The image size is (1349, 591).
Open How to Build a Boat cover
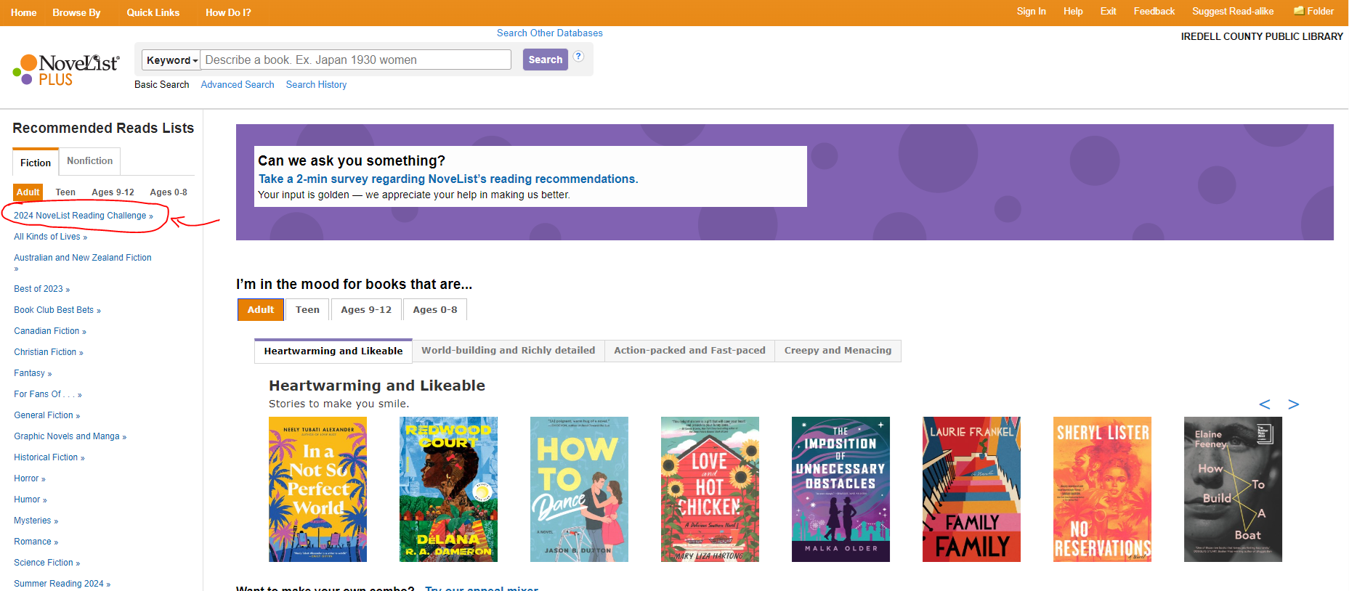pos(1233,489)
